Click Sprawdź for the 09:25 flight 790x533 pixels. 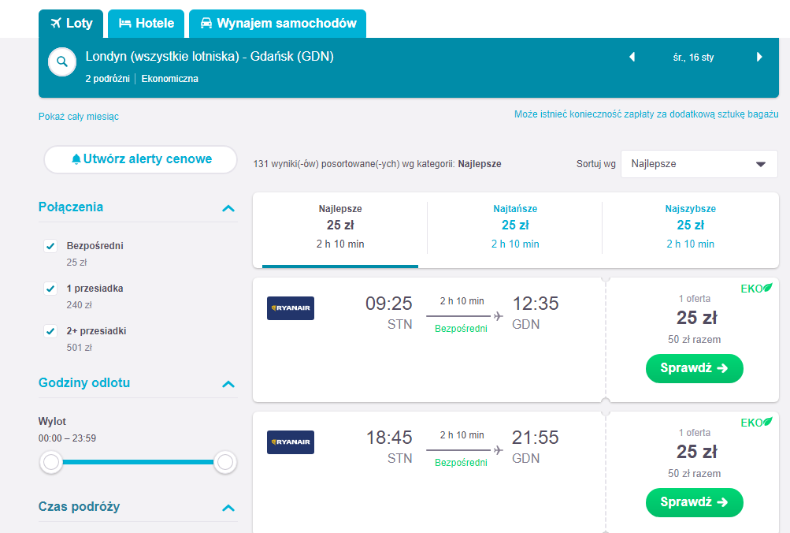(x=694, y=368)
